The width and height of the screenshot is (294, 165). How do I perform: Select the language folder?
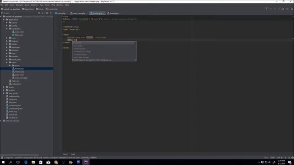pos(16,47)
